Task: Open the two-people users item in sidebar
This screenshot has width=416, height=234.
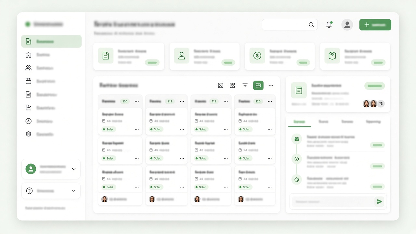Action: pos(51,68)
